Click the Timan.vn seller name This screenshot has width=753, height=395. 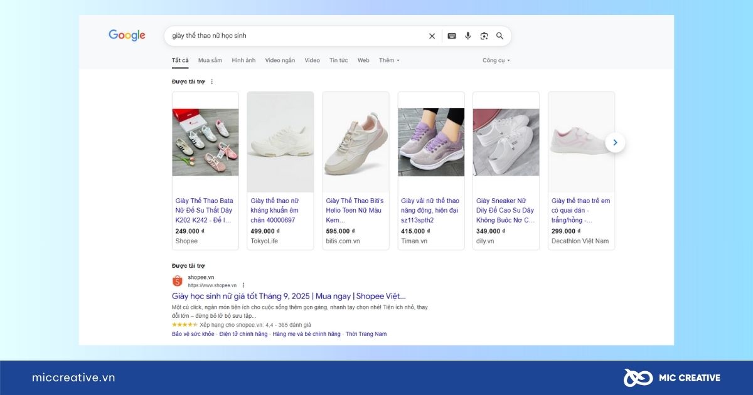click(414, 241)
